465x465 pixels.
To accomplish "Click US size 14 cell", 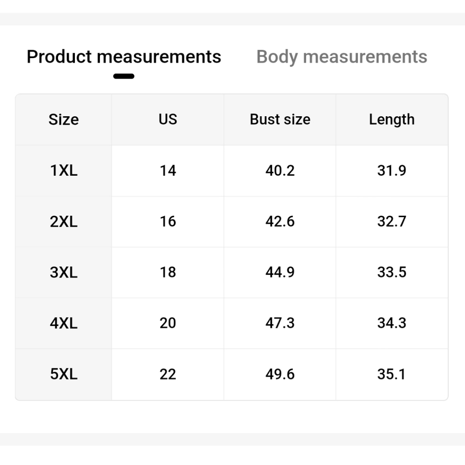I will tap(168, 171).
